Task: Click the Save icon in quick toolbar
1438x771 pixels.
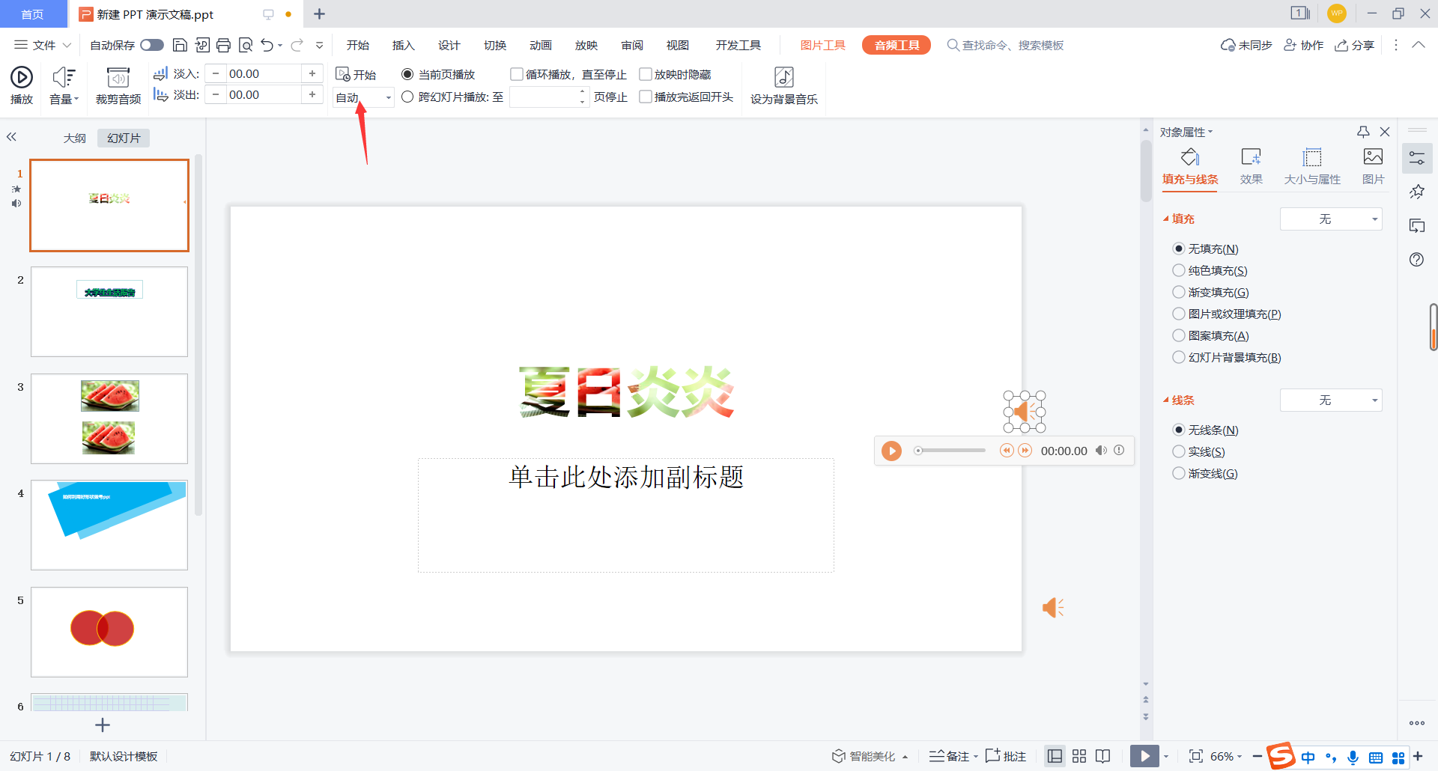Action: pos(180,45)
